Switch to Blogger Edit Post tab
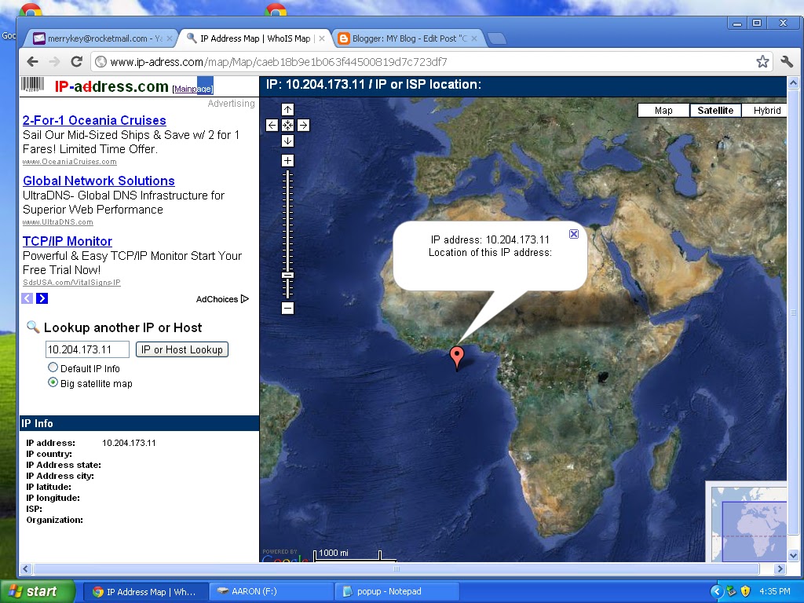Image resolution: width=804 pixels, height=603 pixels. pos(408,38)
